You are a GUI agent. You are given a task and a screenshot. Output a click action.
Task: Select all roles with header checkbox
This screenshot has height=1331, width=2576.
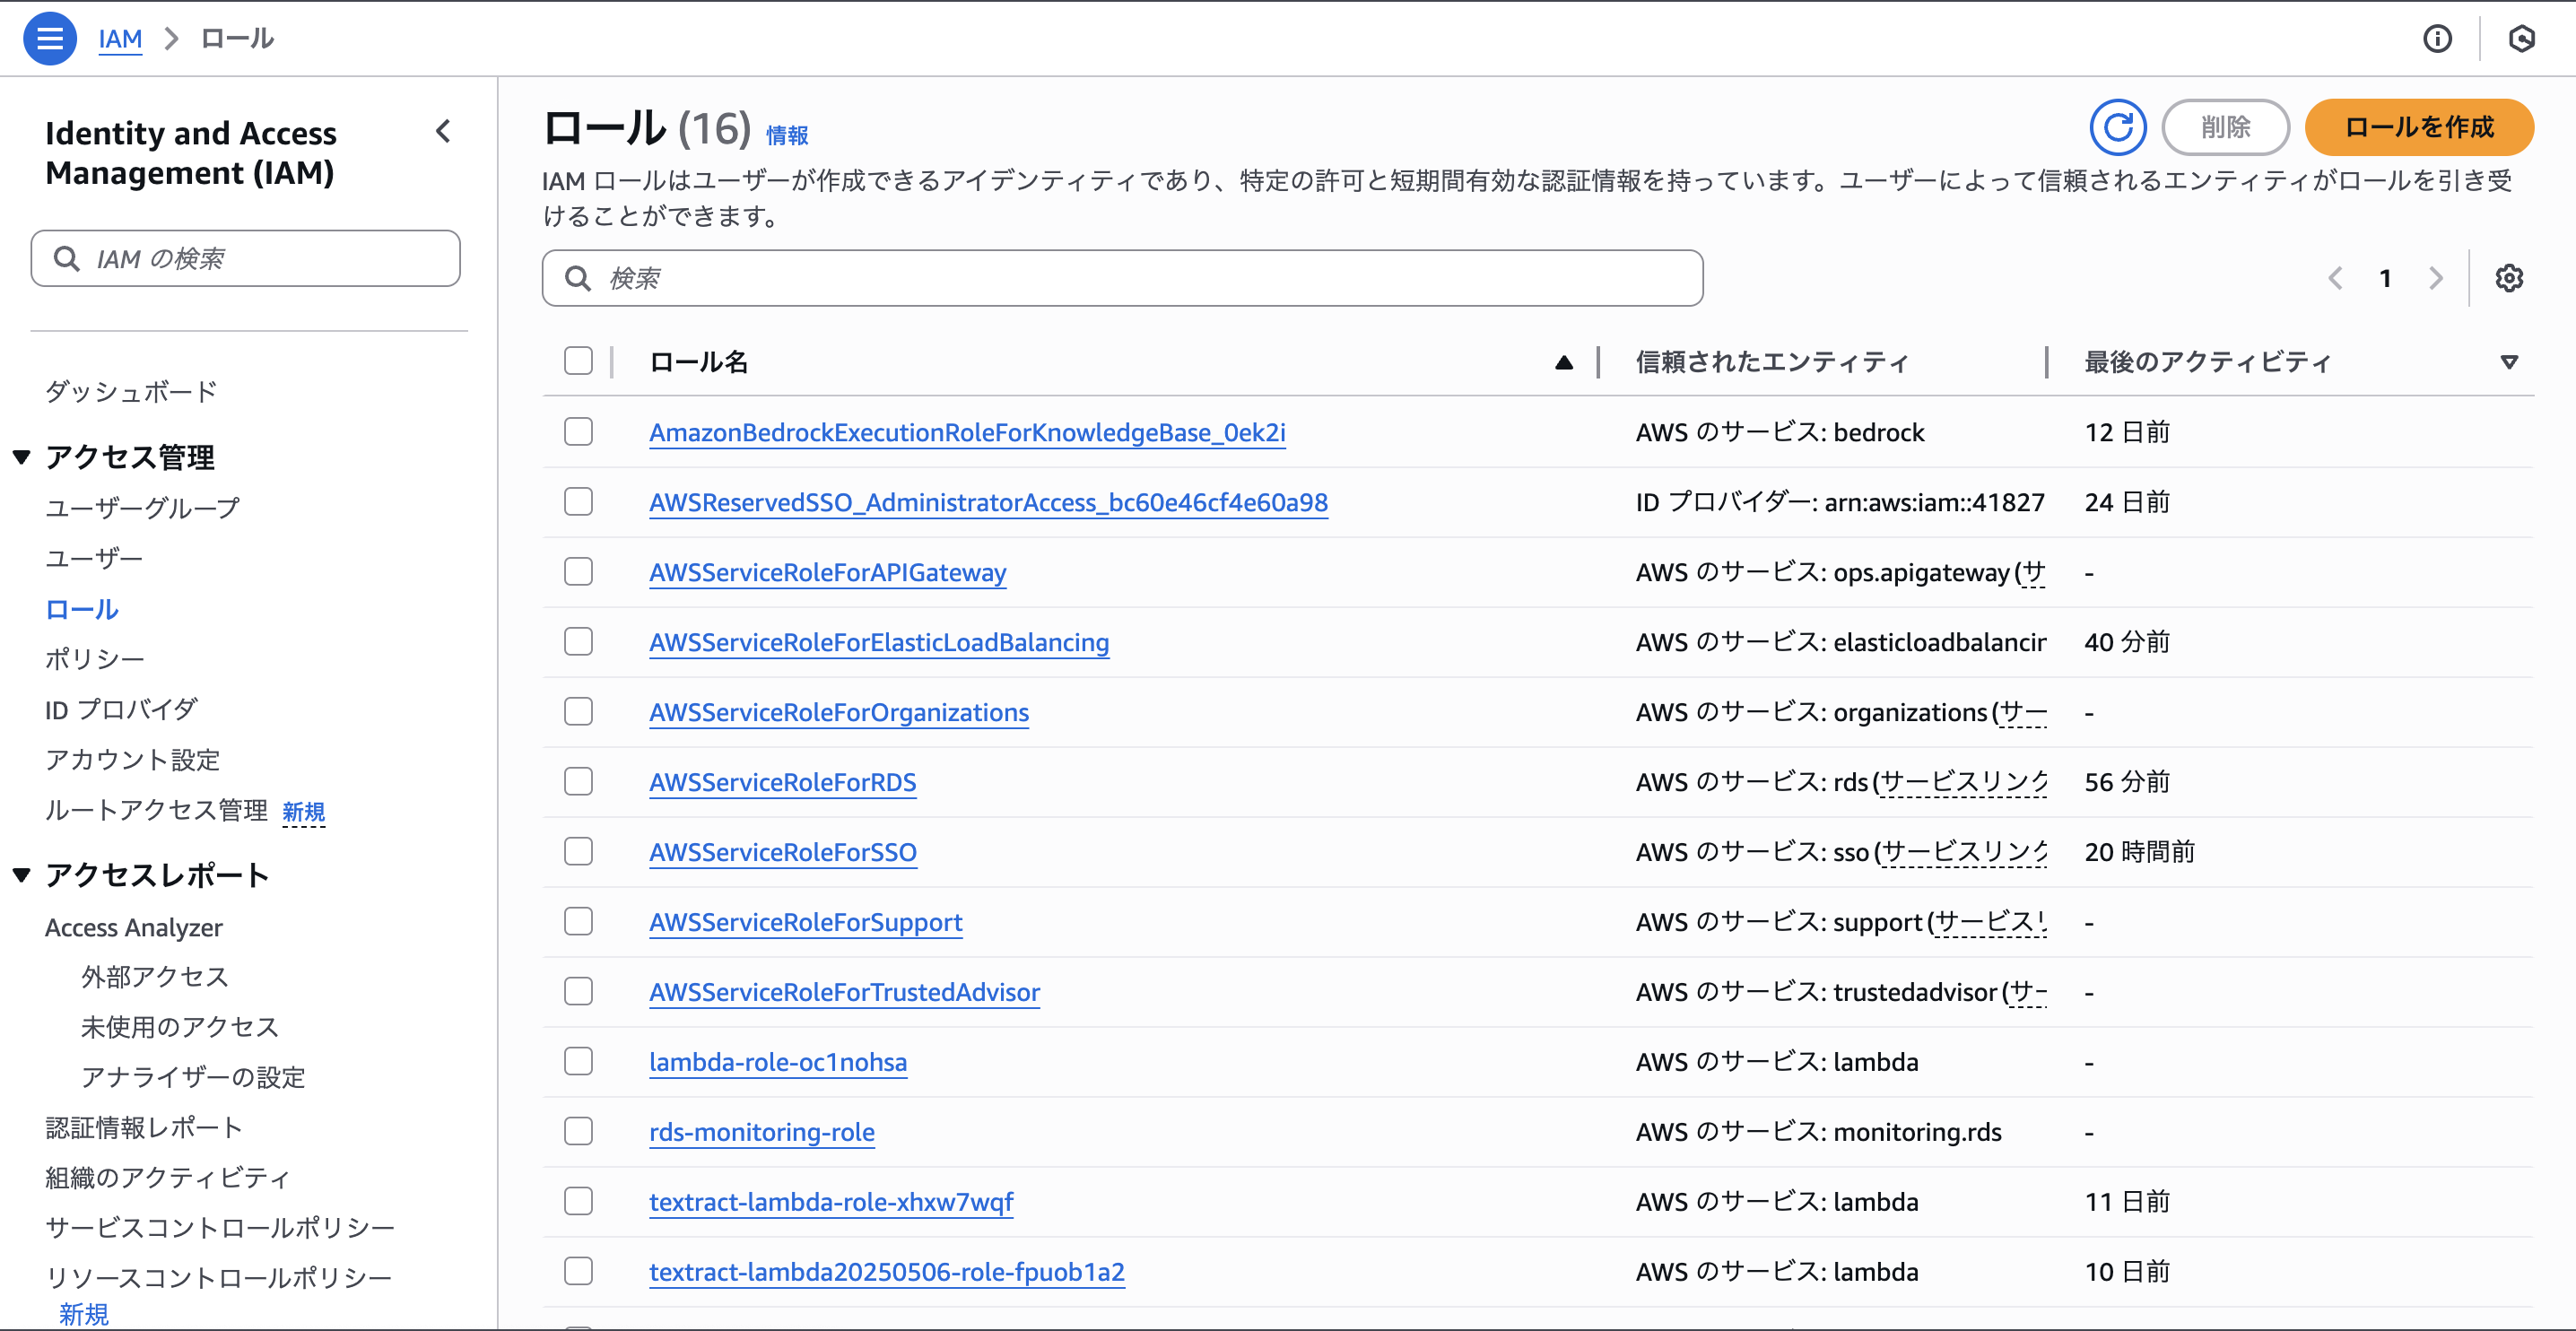(578, 361)
